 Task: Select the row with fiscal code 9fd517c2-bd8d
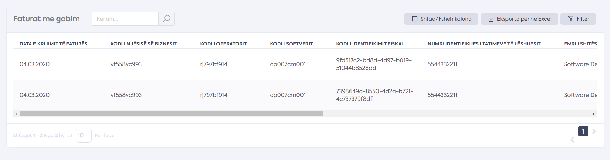pos(305,64)
